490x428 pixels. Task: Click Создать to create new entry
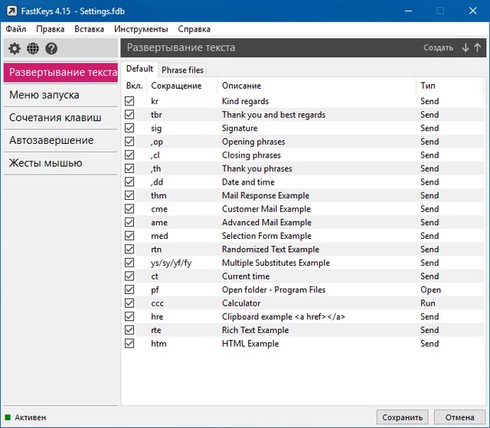438,47
